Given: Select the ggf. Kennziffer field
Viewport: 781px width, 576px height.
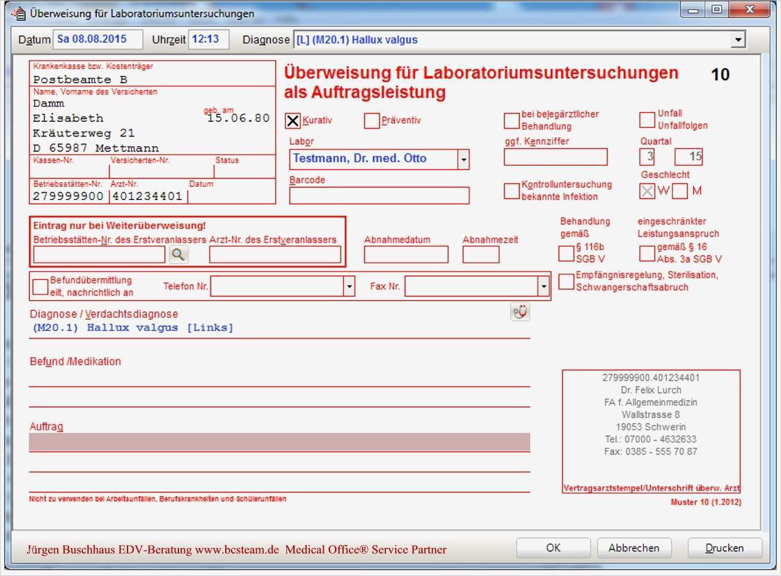Looking at the screenshot, I should [556, 157].
